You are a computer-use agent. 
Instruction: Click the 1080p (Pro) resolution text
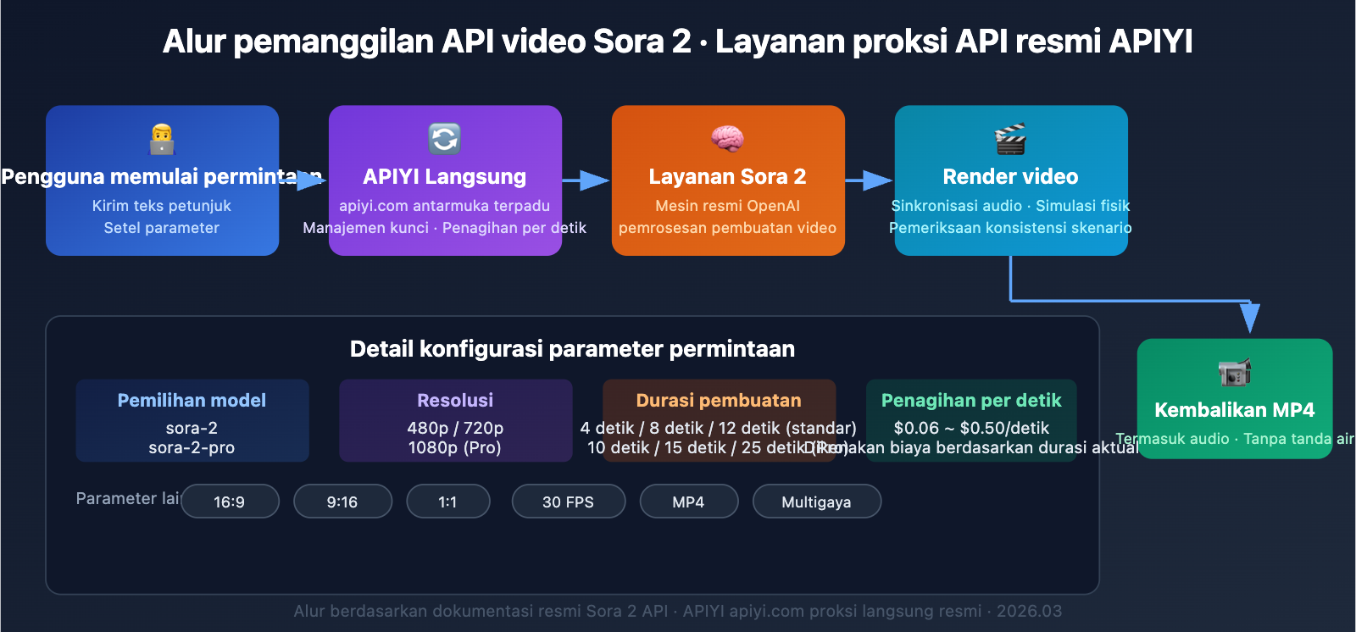pyautogui.click(x=455, y=447)
